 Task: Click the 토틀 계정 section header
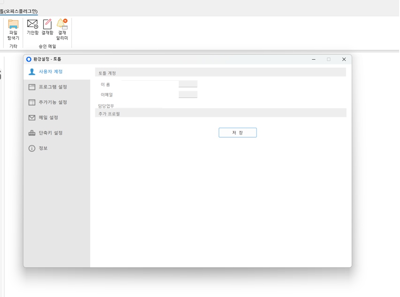click(220, 72)
